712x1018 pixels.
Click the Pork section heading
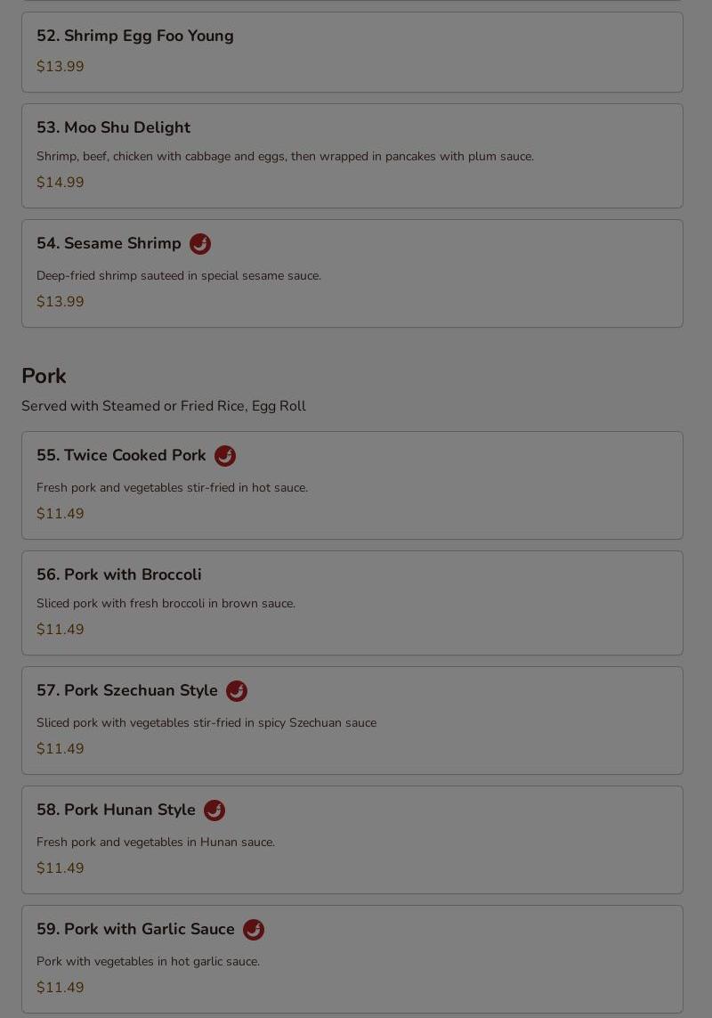click(x=44, y=376)
